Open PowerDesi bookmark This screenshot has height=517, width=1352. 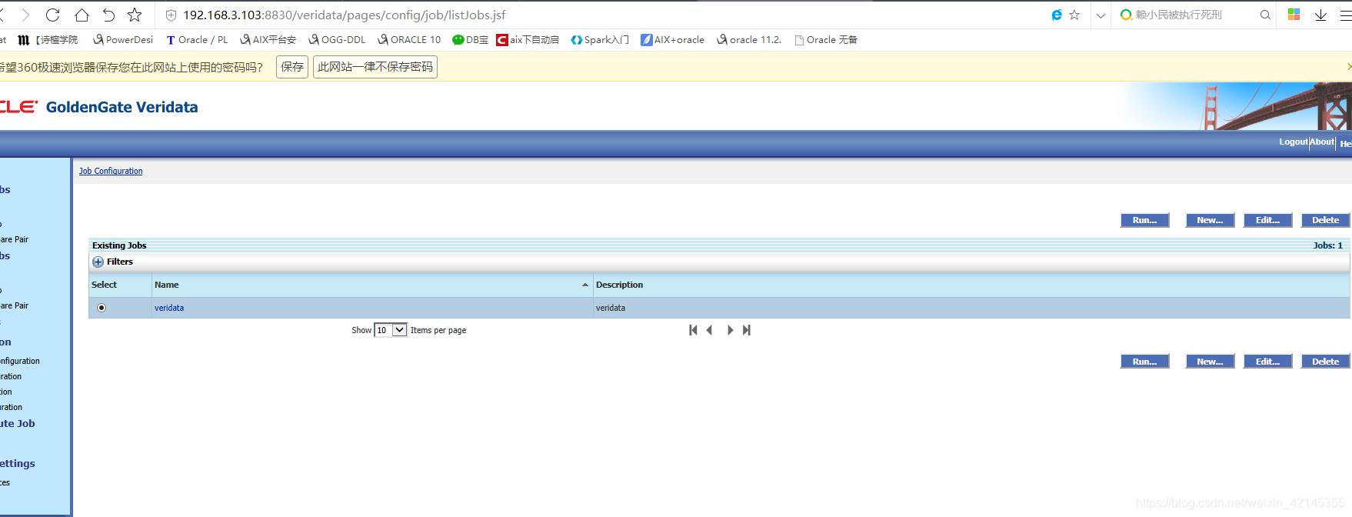[x=122, y=40]
